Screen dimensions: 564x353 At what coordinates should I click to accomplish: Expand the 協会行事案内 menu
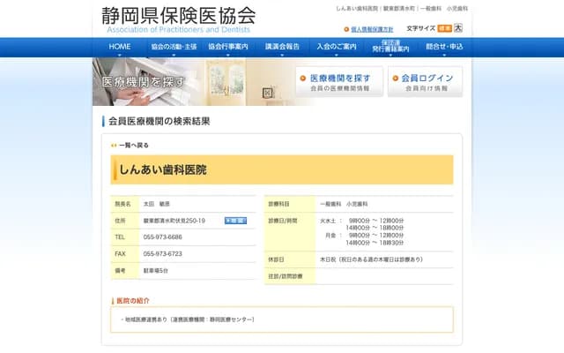click(x=228, y=47)
